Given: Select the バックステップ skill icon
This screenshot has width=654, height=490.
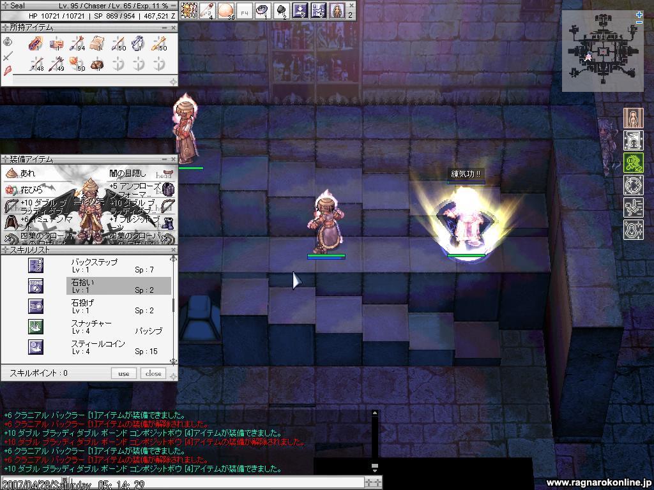Looking at the screenshot, I should pos(36,265).
